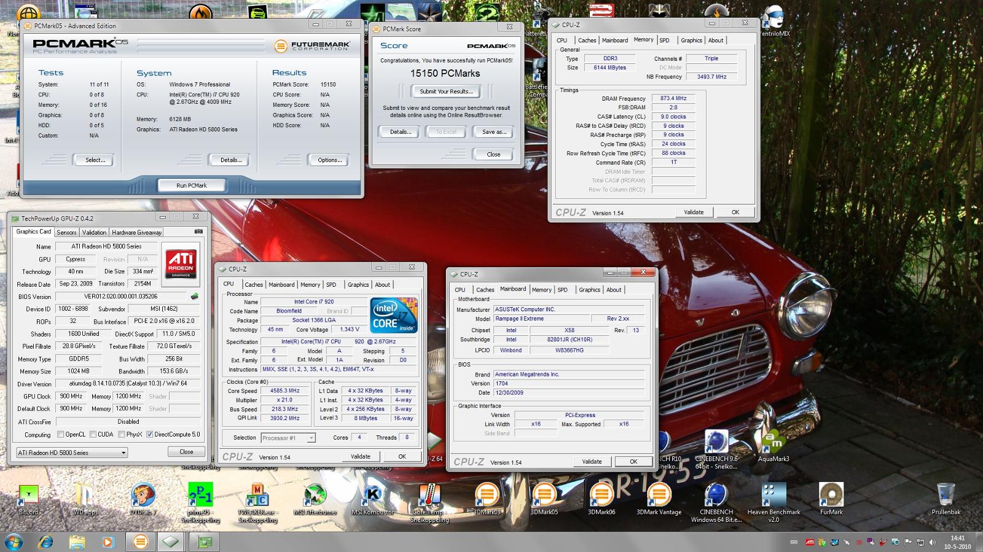Click Details... button in PCMark Score window
The height and width of the screenshot is (552, 983).
point(401,132)
